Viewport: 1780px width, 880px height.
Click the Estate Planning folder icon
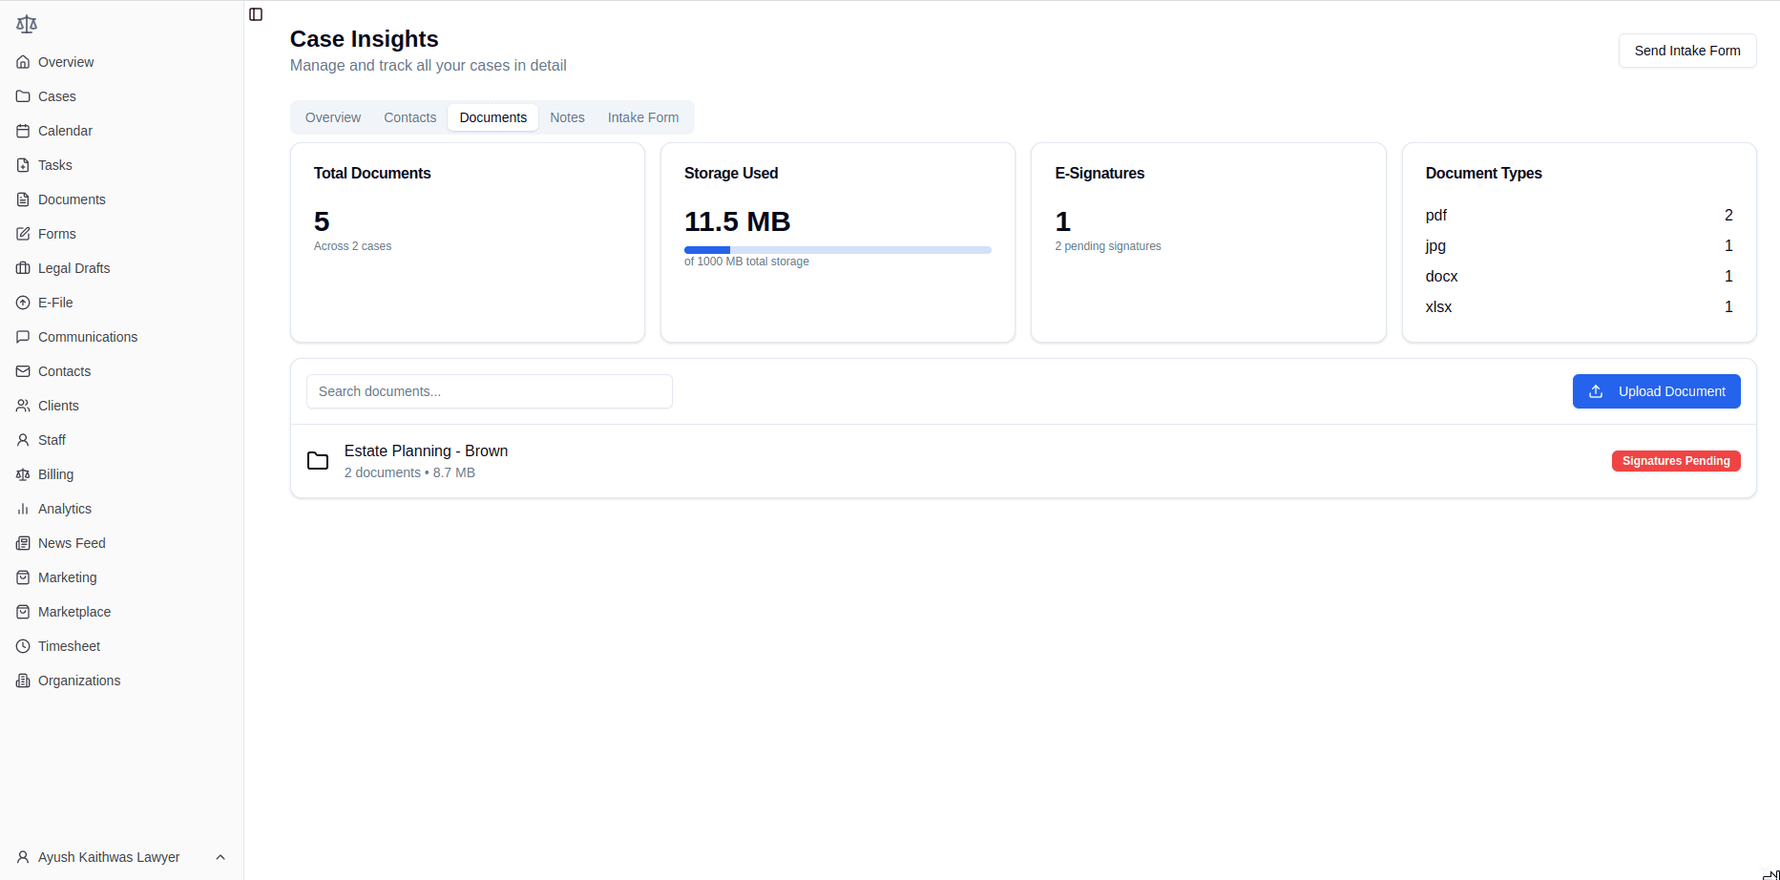[318, 461]
